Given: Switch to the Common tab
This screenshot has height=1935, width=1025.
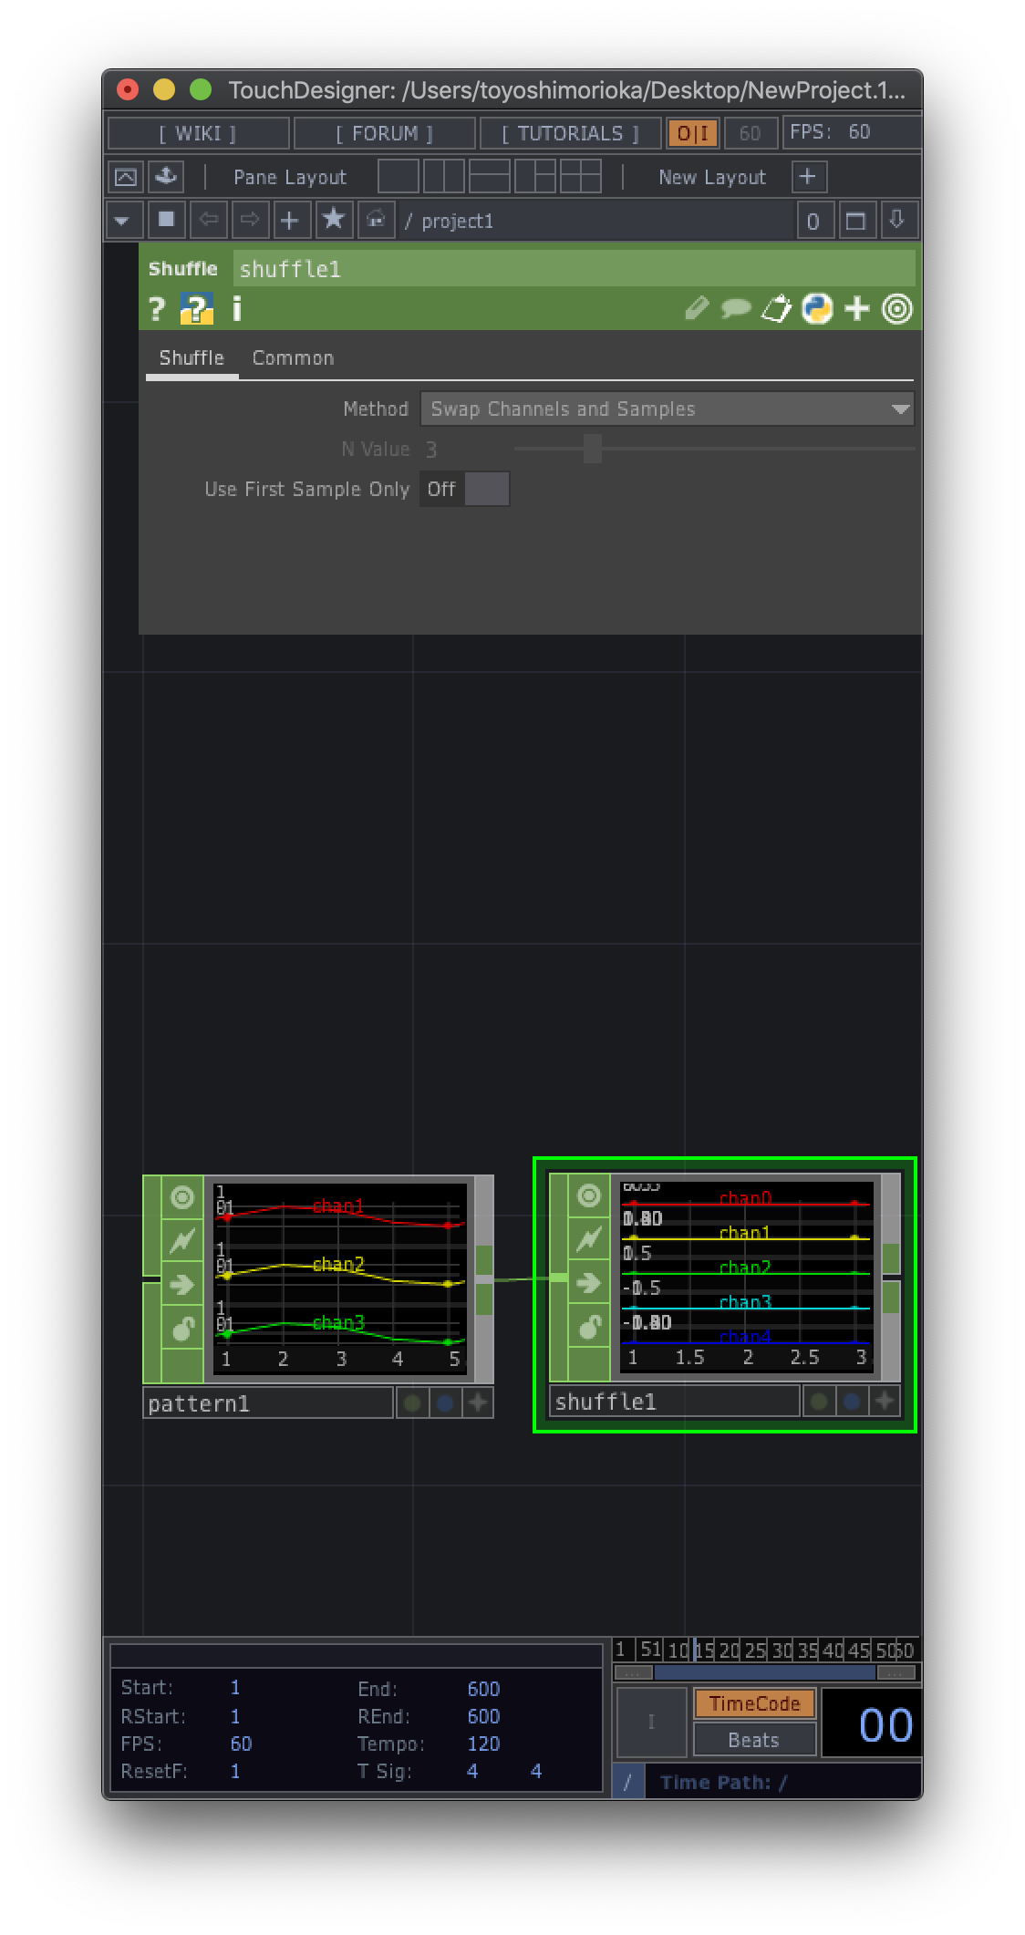Looking at the screenshot, I should (293, 357).
